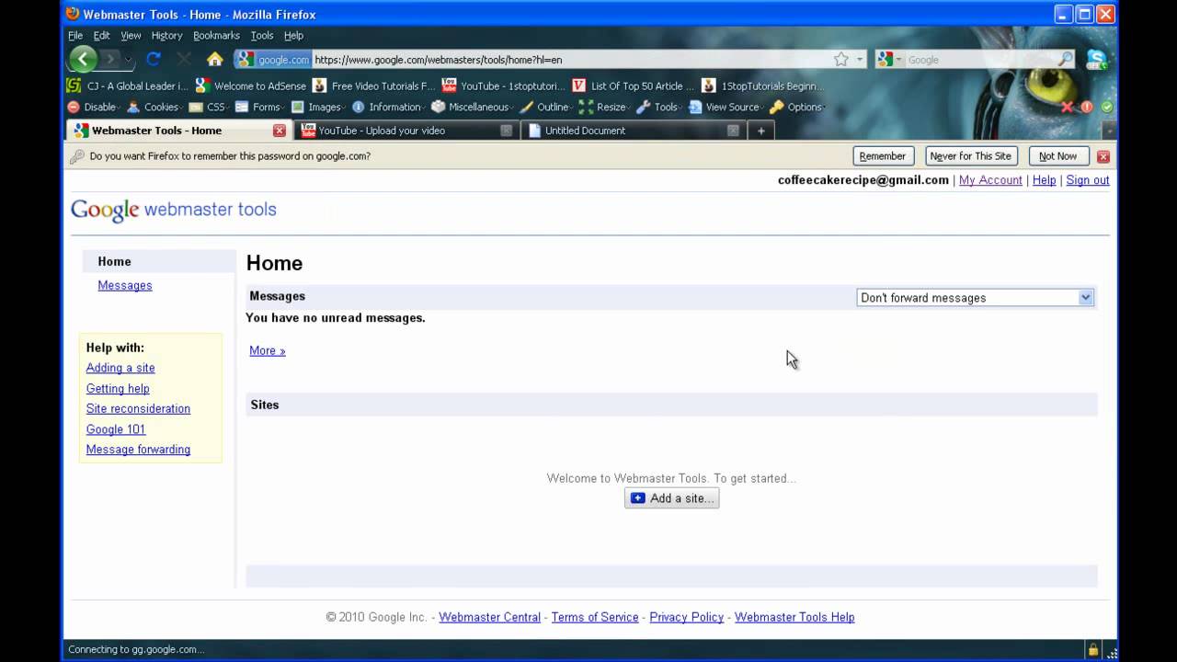Open the File menu
Image resolution: width=1177 pixels, height=662 pixels.
75,36
